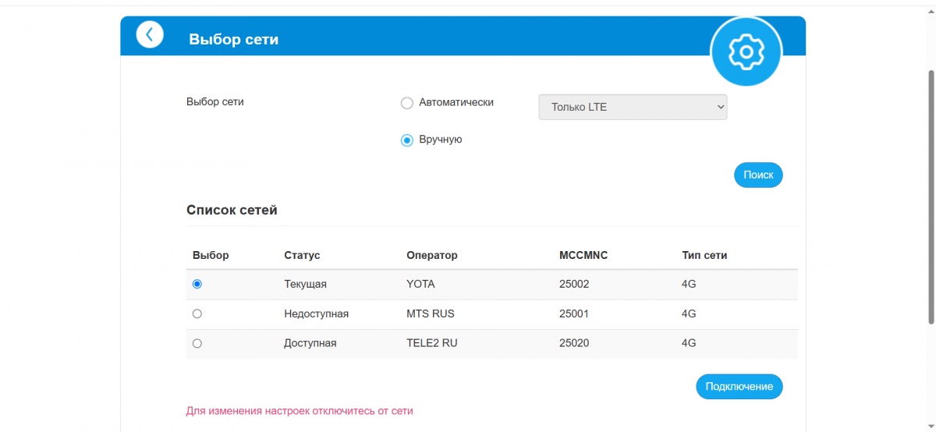936x432 pixels.
Task: Click the Подключение button
Action: pyautogui.click(x=739, y=387)
